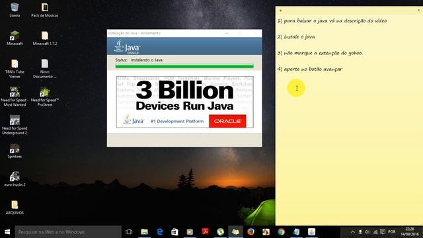Click the '3 Billion Devices Run Java' banner

tap(185, 102)
